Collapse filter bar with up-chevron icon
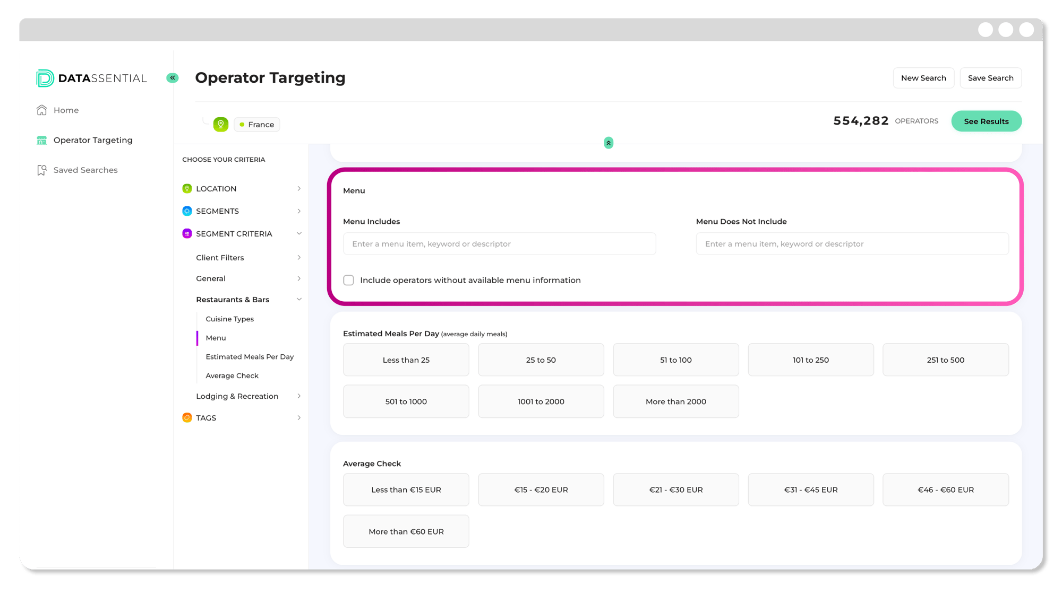 pos(609,143)
